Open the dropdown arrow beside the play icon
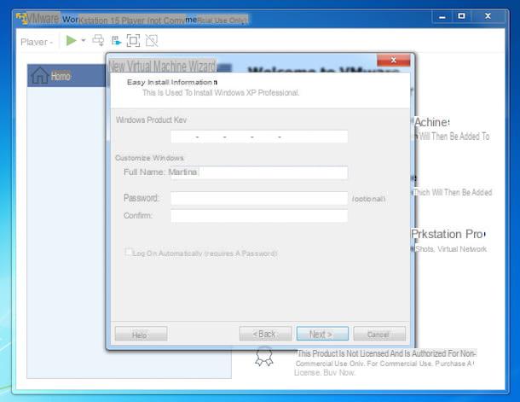 pos(84,40)
